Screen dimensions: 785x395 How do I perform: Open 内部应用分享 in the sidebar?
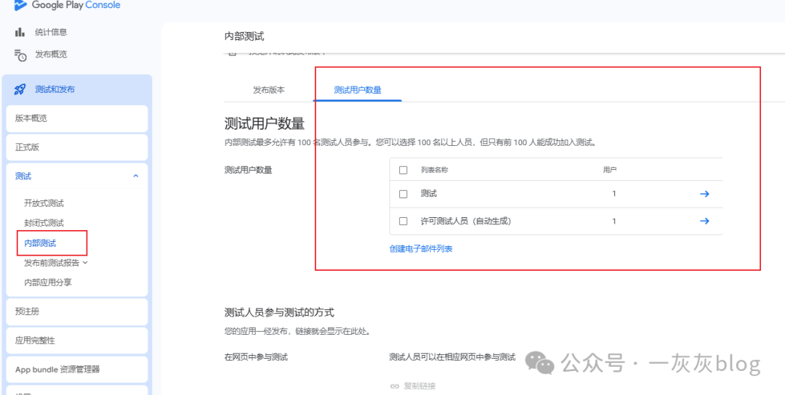(x=48, y=282)
